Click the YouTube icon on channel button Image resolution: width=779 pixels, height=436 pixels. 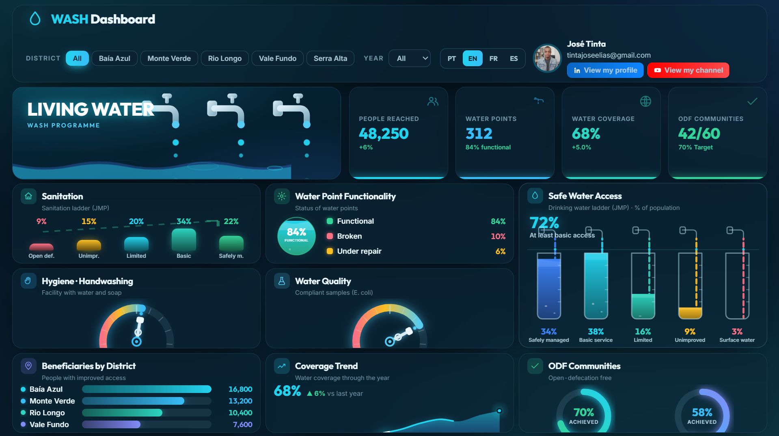[x=657, y=70]
